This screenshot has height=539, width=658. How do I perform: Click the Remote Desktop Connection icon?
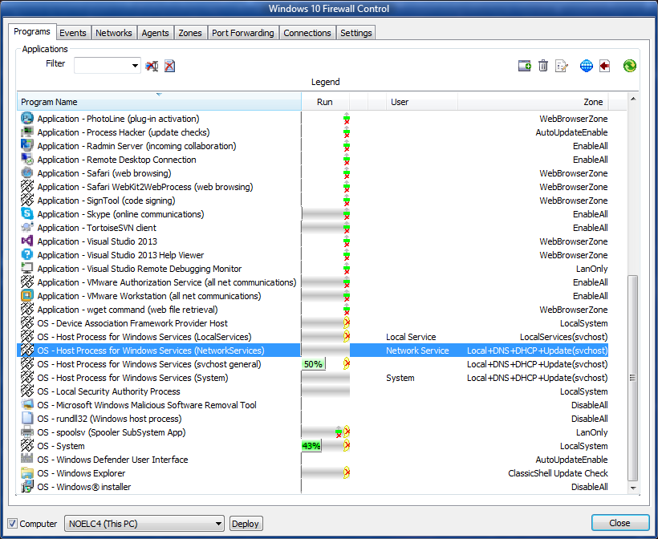26,160
